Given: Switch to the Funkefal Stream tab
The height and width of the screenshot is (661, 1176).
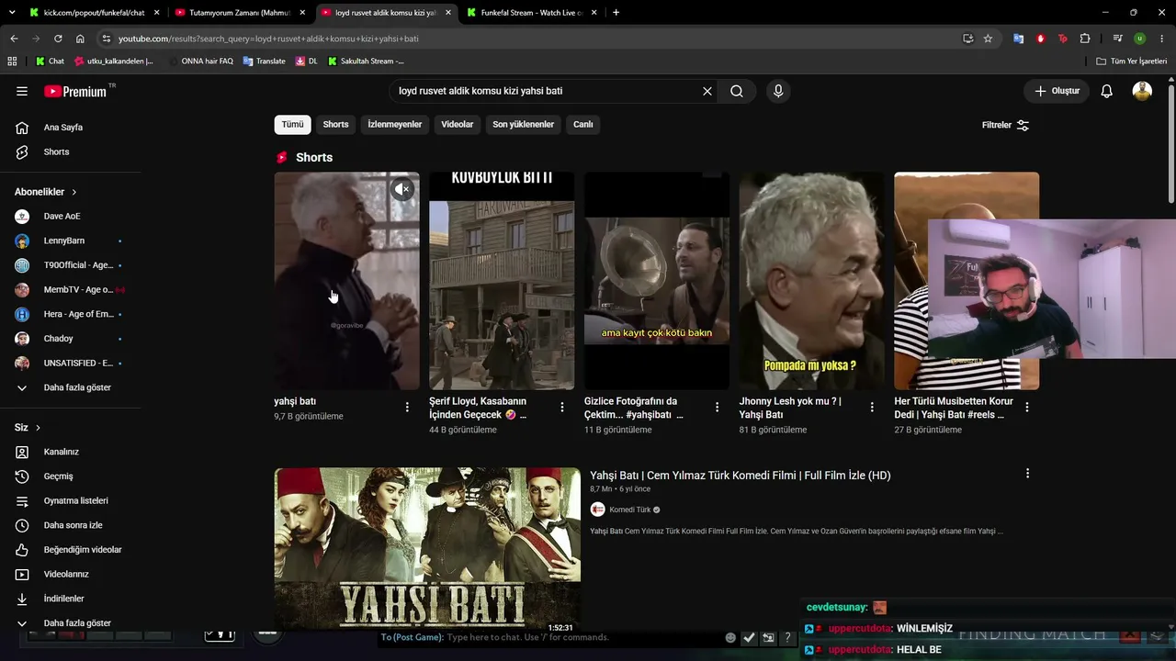Looking at the screenshot, I should coord(532,13).
